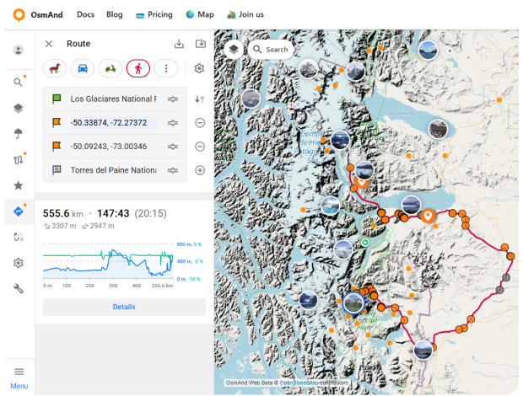Reverse route start and finish order
The height and width of the screenshot is (396, 523).
[200, 99]
